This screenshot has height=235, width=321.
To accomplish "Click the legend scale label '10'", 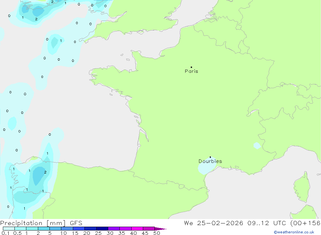I will click(64, 233).
